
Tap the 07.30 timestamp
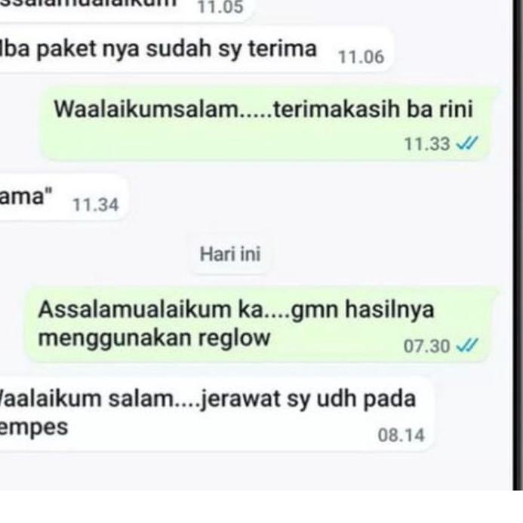(427, 346)
